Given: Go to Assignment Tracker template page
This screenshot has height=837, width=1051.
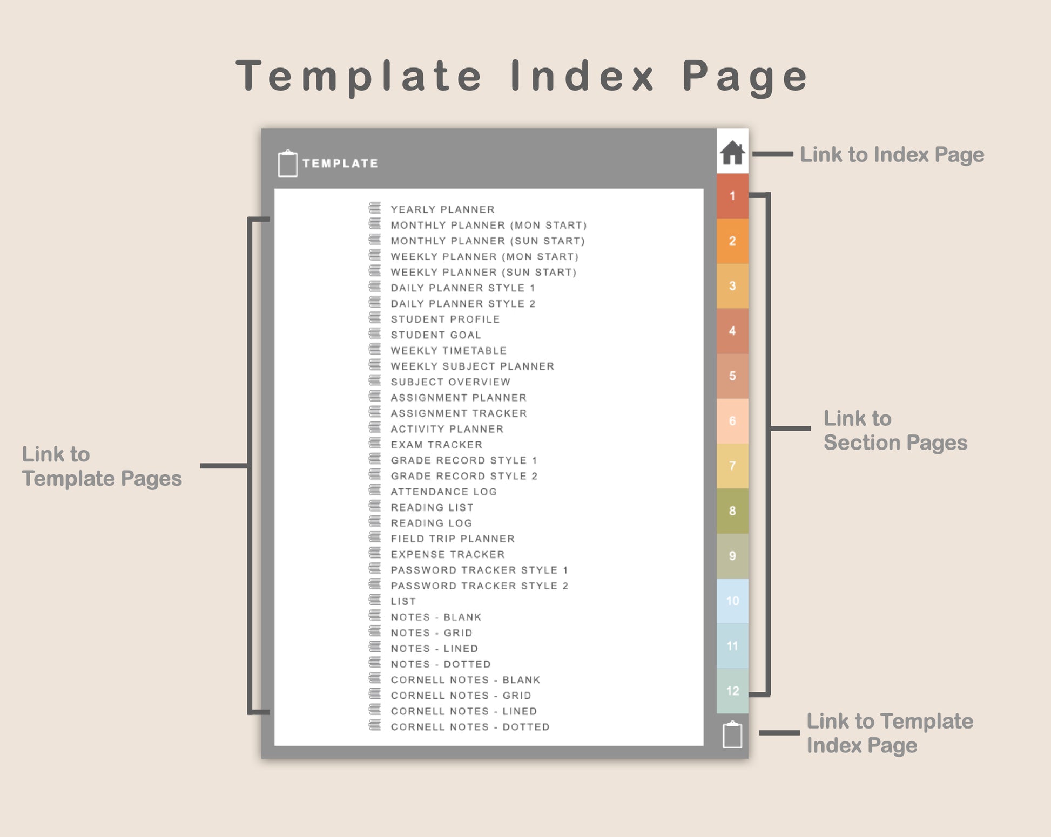Looking at the screenshot, I should coord(459,413).
